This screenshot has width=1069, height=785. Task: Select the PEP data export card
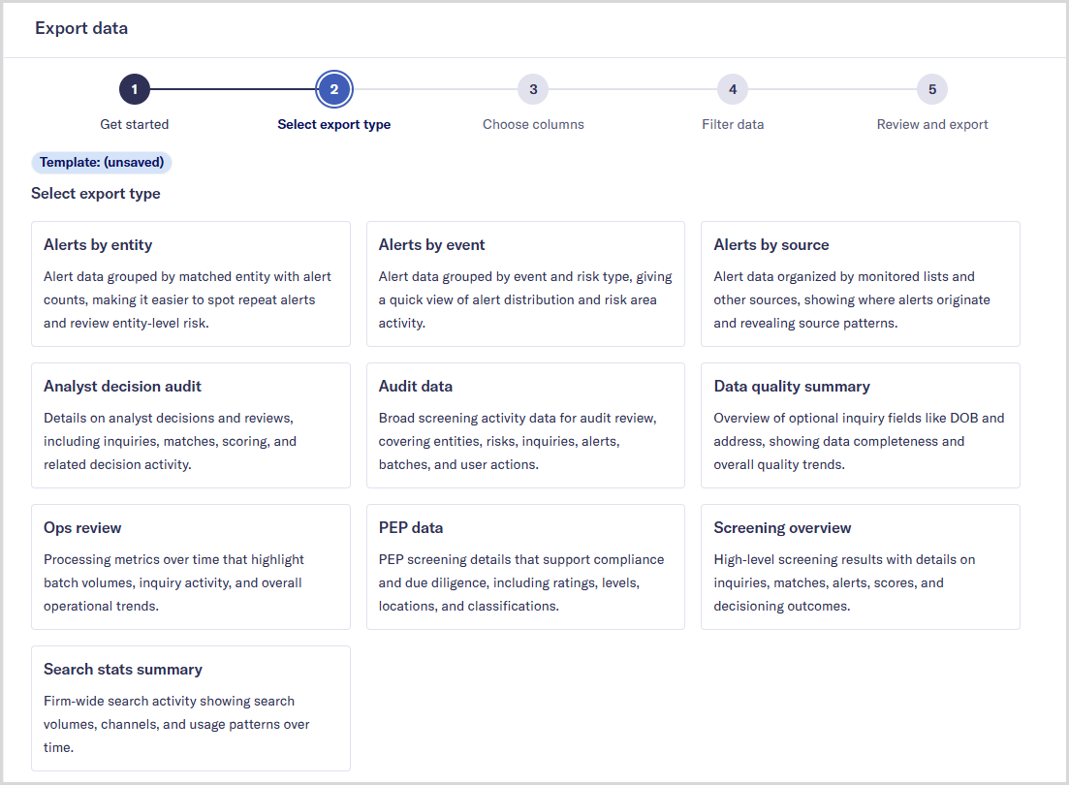[x=525, y=567]
